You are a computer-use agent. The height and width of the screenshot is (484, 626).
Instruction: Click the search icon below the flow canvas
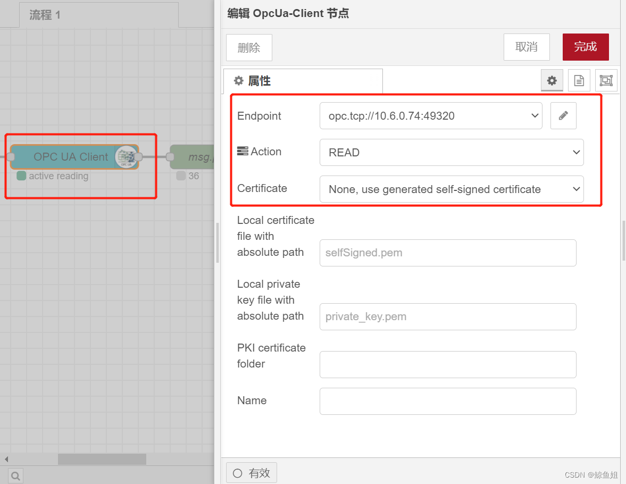15,475
